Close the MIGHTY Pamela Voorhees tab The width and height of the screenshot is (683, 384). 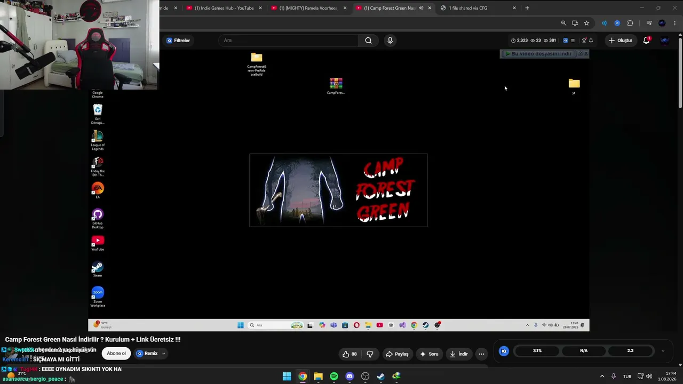(345, 8)
